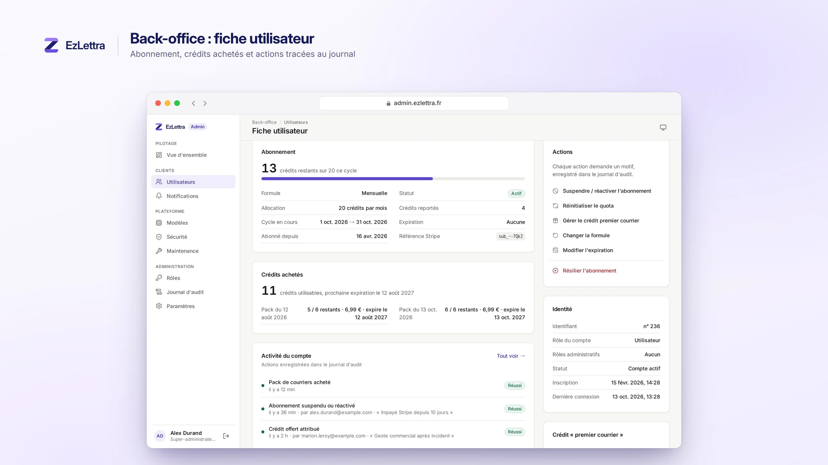Click Gérer le crédit premier courrier

coord(606,221)
